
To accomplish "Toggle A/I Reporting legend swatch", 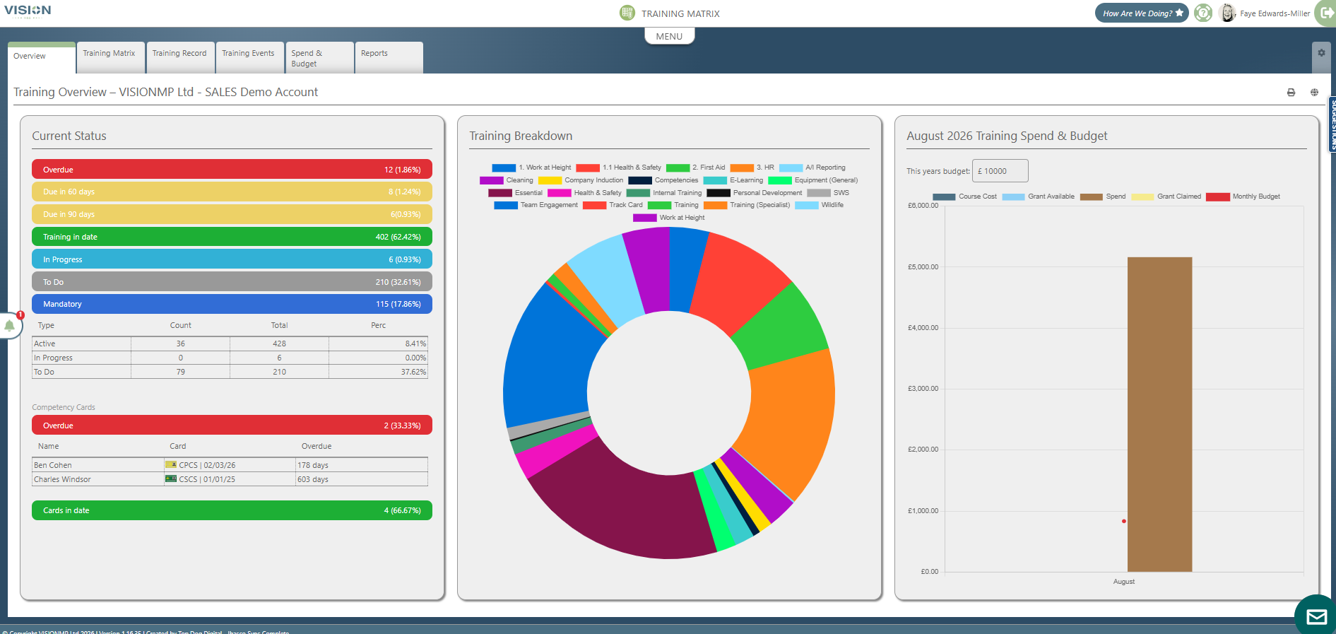I will (791, 168).
